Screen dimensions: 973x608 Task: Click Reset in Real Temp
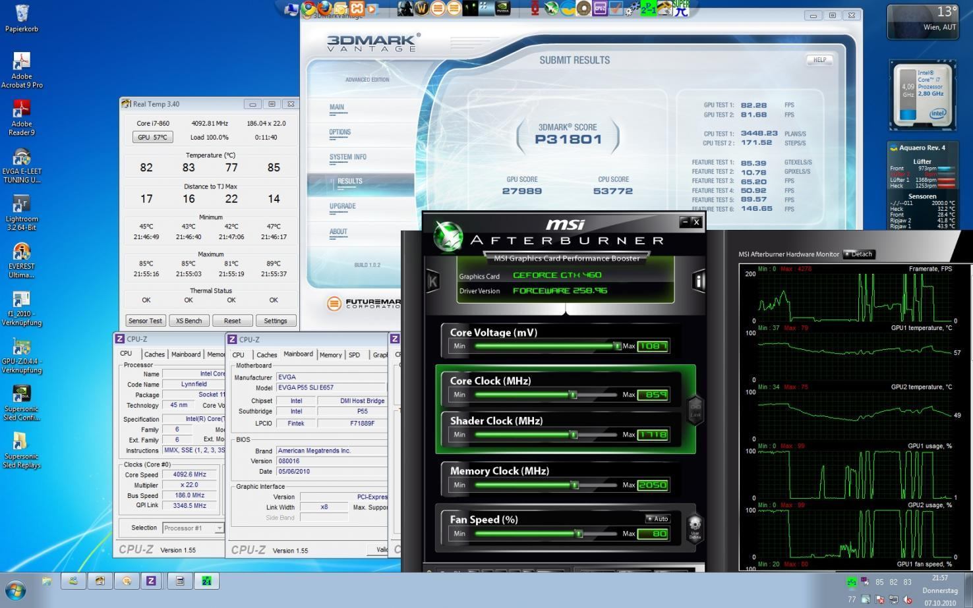click(232, 321)
